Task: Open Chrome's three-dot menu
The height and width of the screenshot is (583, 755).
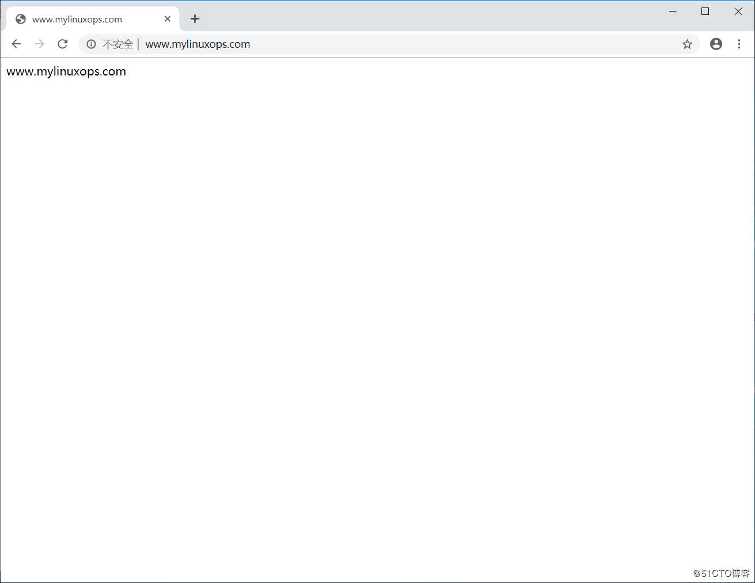Action: point(739,44)
